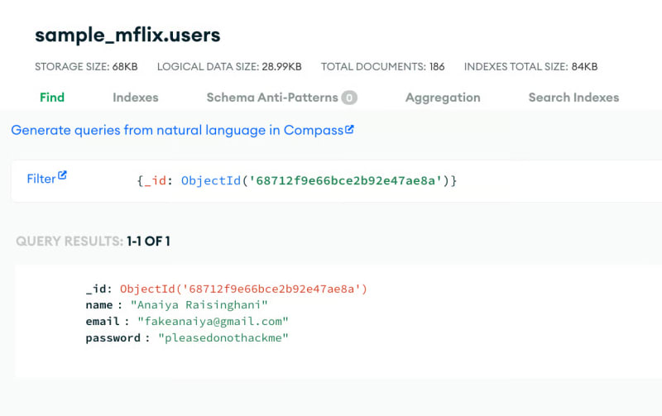Viewport: 662px width, 416px height.
Task: Switch to the Find tab
Action: click(52, 98)
